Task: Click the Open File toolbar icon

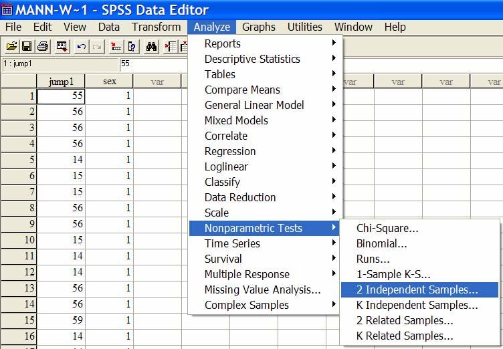Action: click(11, 47)
